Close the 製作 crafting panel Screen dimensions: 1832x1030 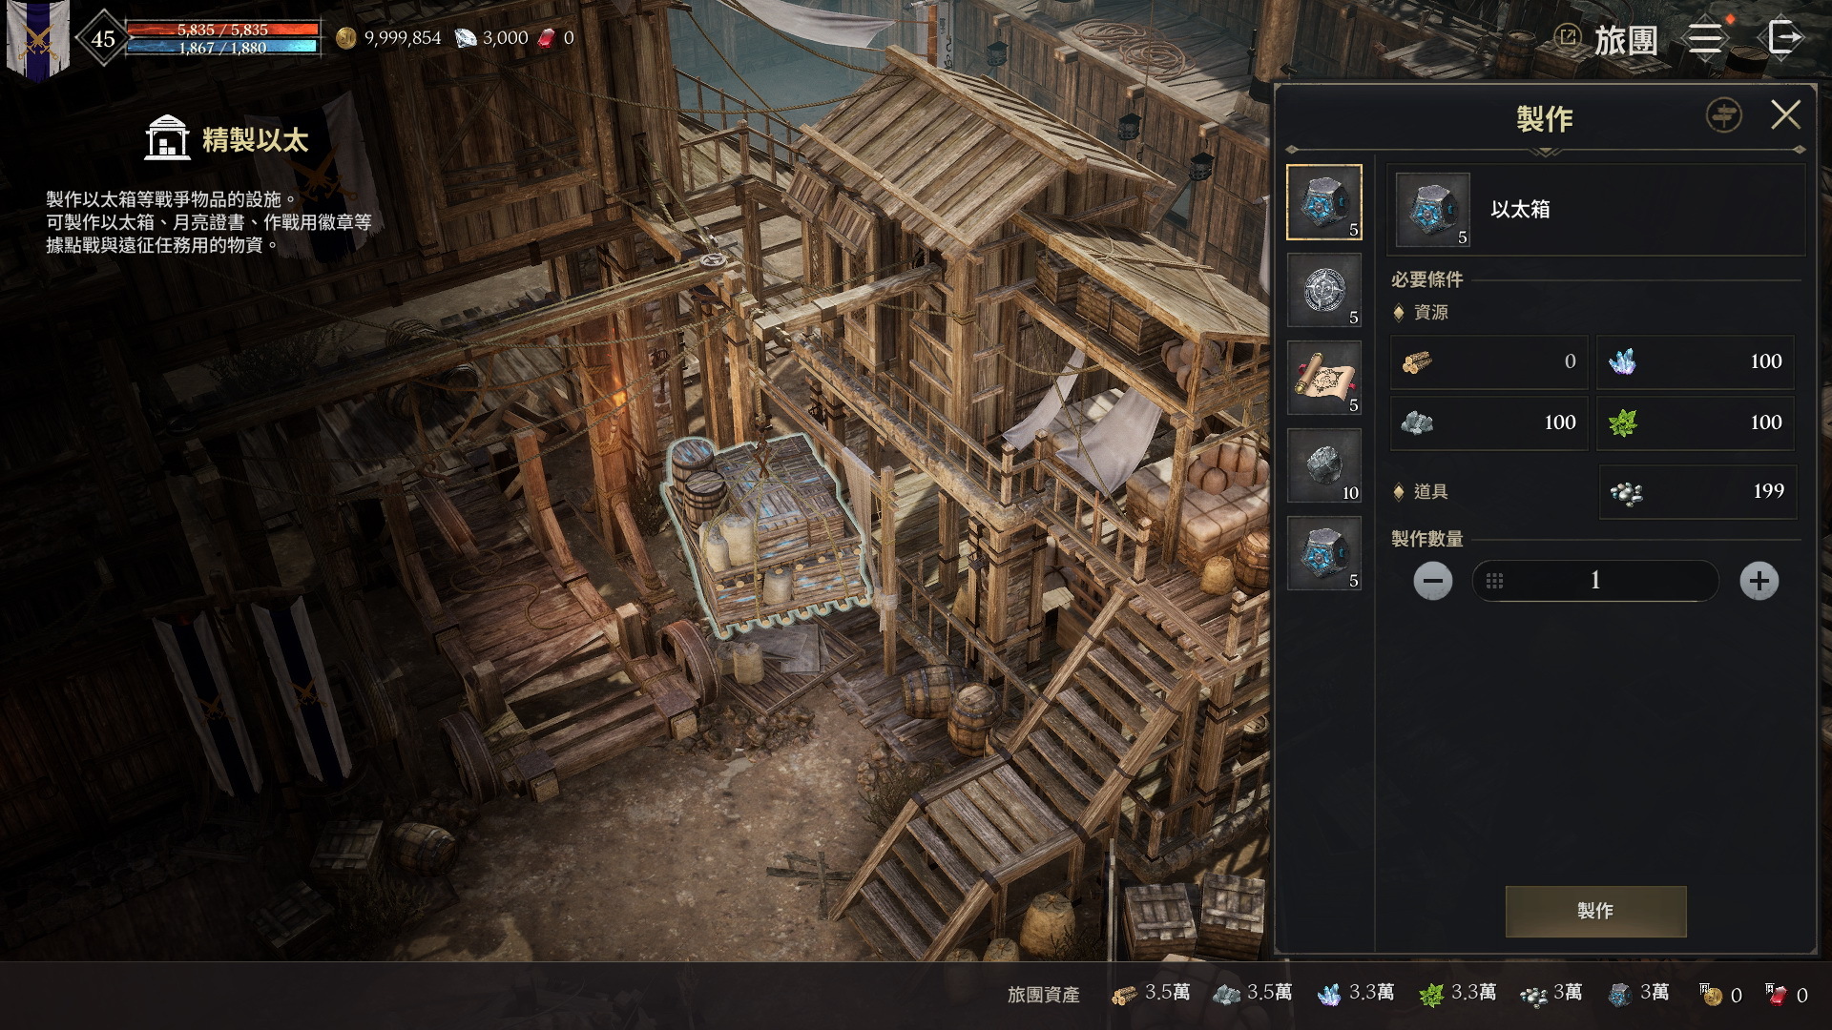[1785, 116]
